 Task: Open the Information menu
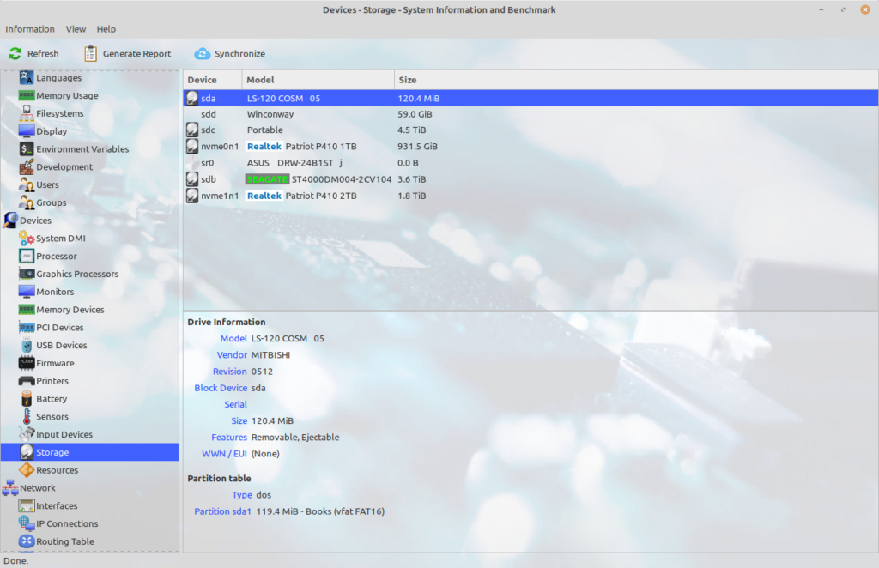(x=30, y=29)
